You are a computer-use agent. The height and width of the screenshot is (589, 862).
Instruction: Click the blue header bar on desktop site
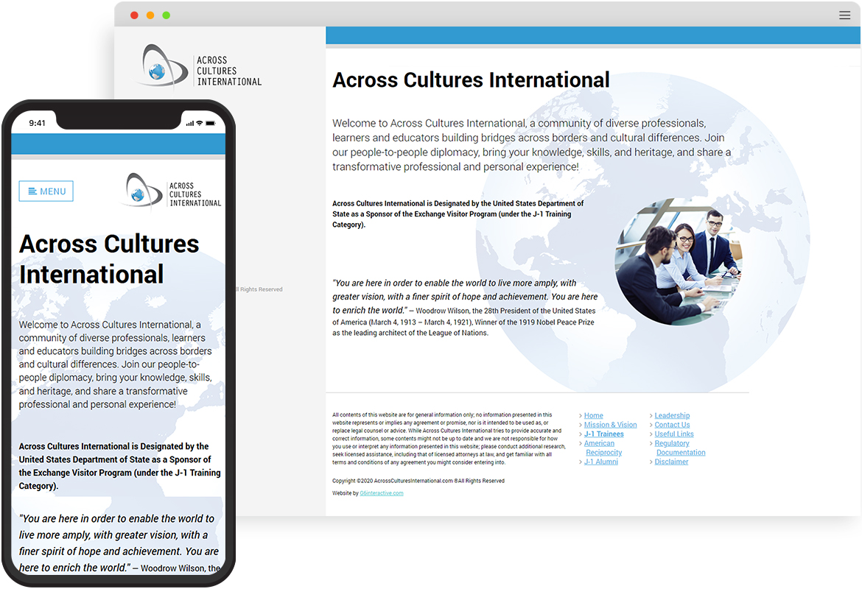(x=593, y=35)
